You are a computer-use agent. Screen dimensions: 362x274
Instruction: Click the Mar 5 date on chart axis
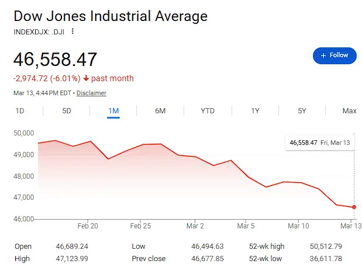[x=246, y=226]
